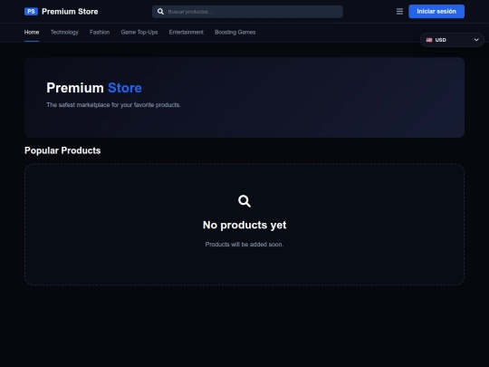489x367 pixels.
Task: Click the blue PS logo badge
Action: point(31,12)
